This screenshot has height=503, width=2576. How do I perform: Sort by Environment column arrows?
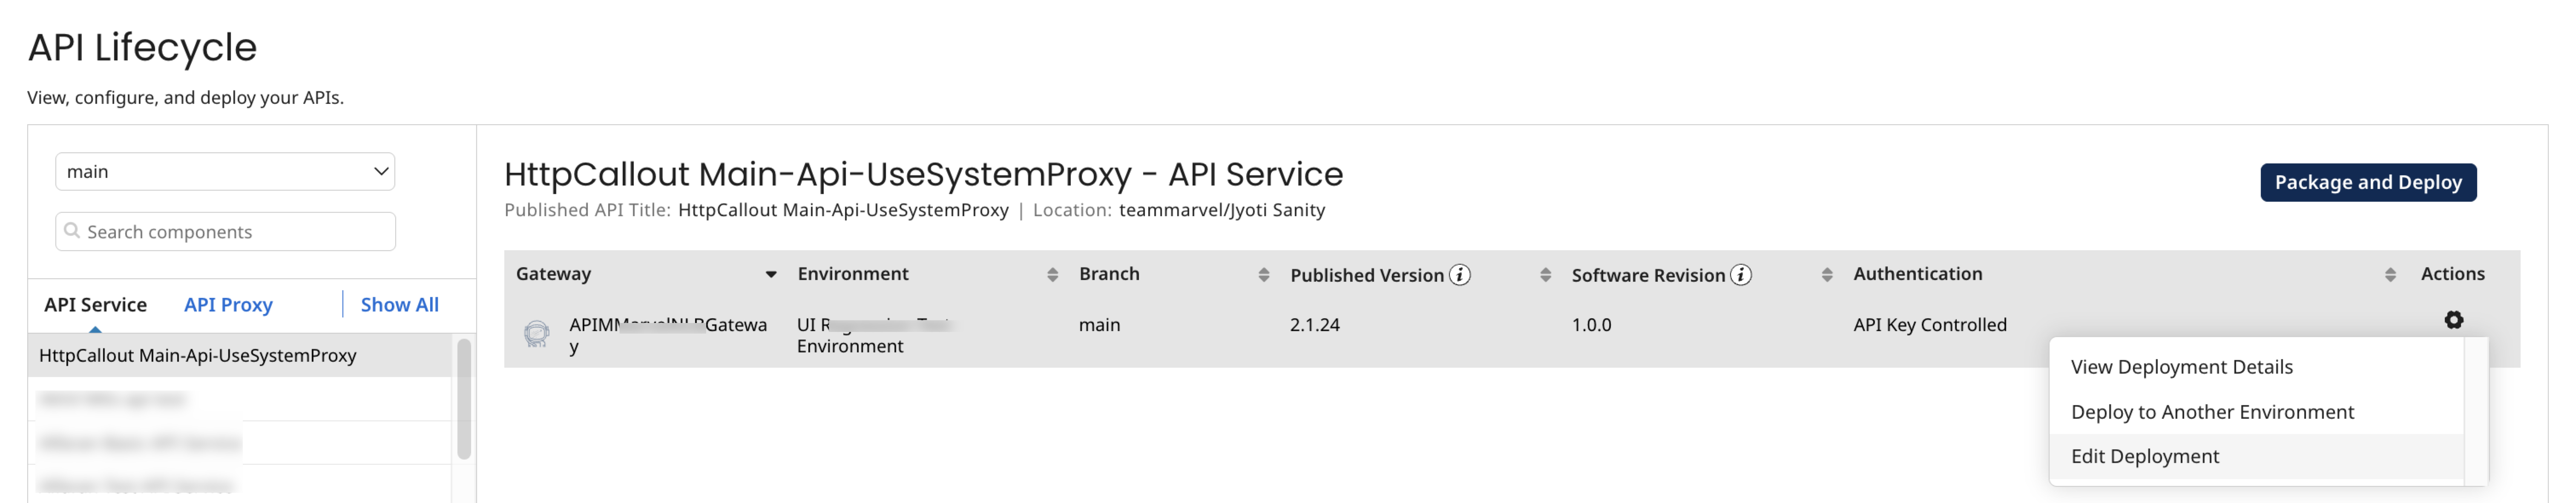click(x=1052, y=275)
